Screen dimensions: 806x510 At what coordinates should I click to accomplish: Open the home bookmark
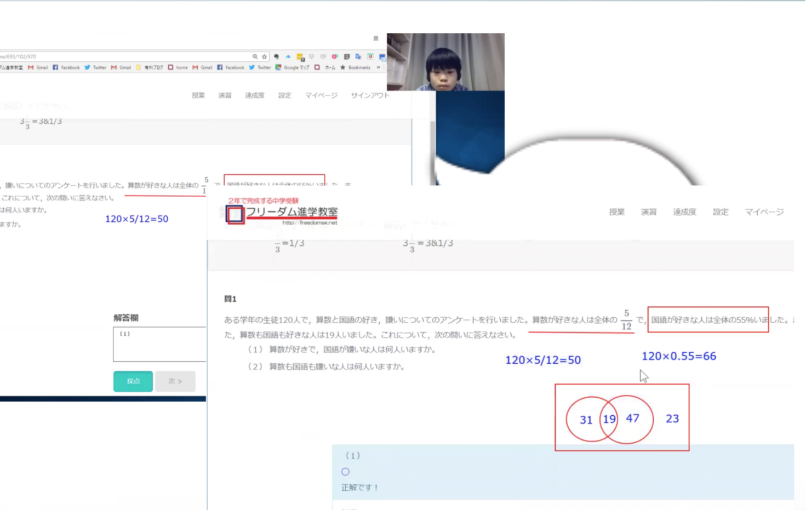pyautogui.click(x=178, y=67)
